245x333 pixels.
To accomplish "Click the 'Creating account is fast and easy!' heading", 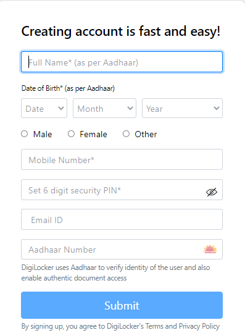I will (121, 32).
